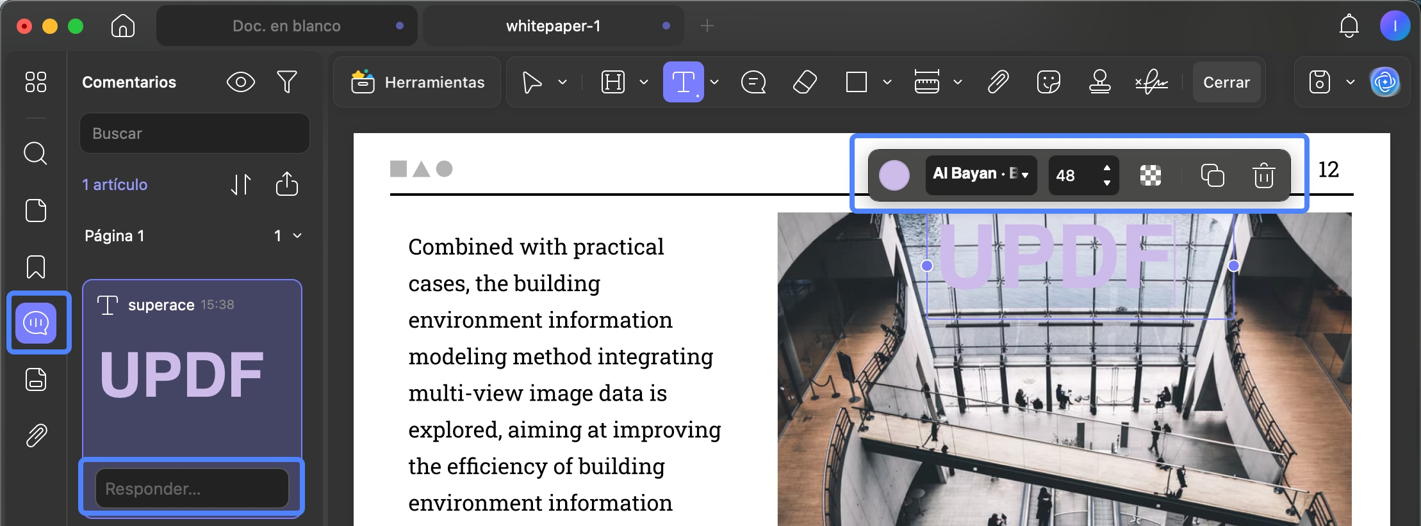Open the lavender text color swatch
1421x526 pixels.
[x=894, y=175]
